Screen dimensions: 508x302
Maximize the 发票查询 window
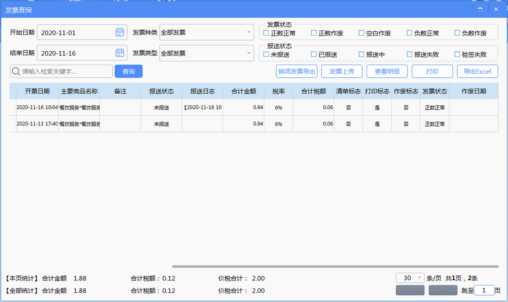[x=480, y=9]
